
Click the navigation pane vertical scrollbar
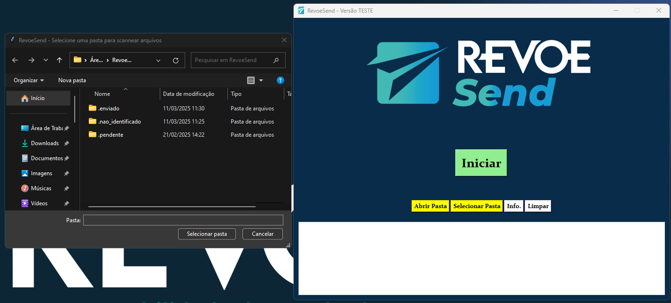pyautogui.click(x=75, y=109)
